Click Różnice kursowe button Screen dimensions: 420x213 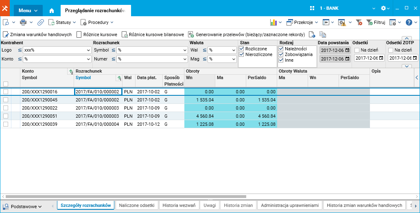pos(97,34)
